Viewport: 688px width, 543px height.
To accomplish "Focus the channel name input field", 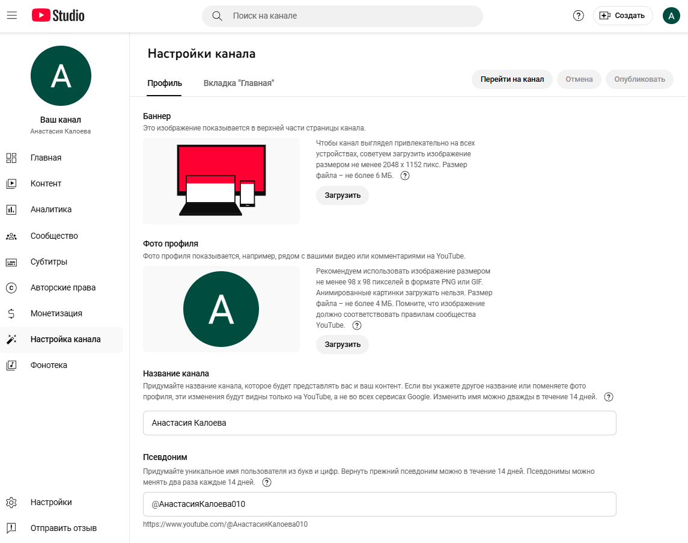I will pyautogui.click(x=380, y=423).
